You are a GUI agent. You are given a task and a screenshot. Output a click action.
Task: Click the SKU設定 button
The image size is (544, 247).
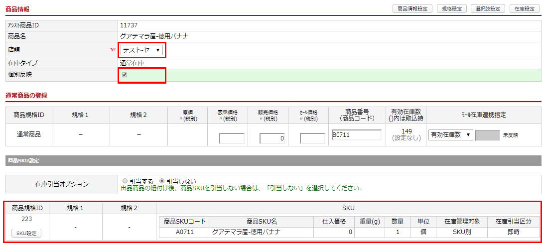point(26,233)
